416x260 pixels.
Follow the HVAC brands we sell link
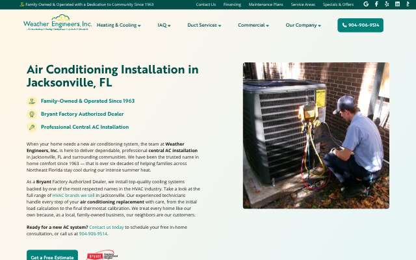pos(73,195)
